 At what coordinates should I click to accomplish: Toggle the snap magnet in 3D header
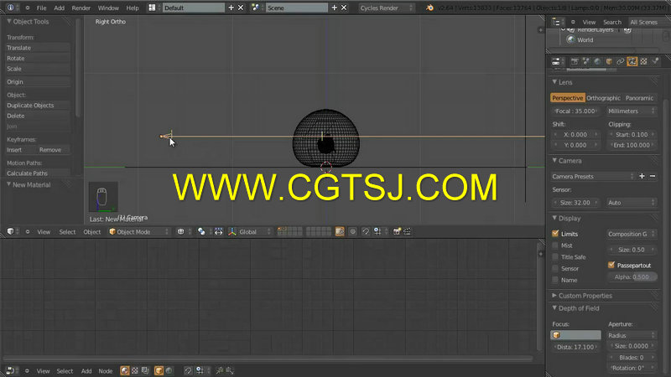click(x=366, y=232)
